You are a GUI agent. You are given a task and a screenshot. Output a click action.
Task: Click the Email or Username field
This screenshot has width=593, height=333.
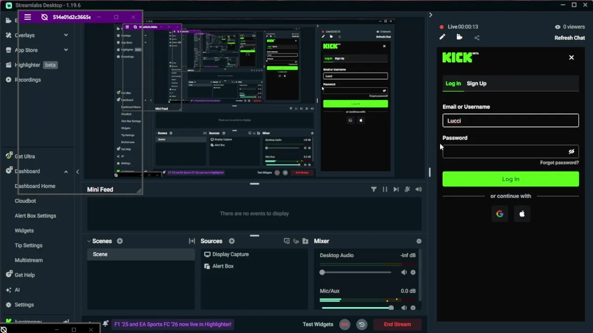pyautogui.click(x=511, y=121)
